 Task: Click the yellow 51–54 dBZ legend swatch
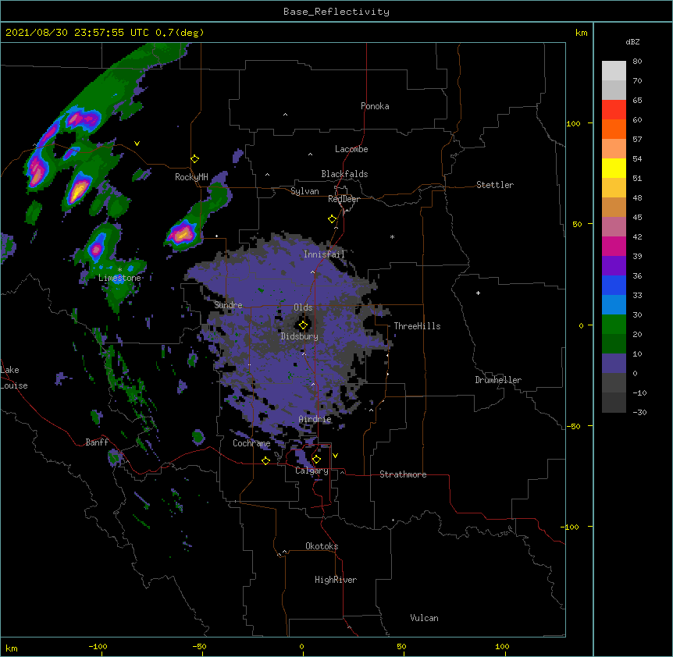[614, 168]
